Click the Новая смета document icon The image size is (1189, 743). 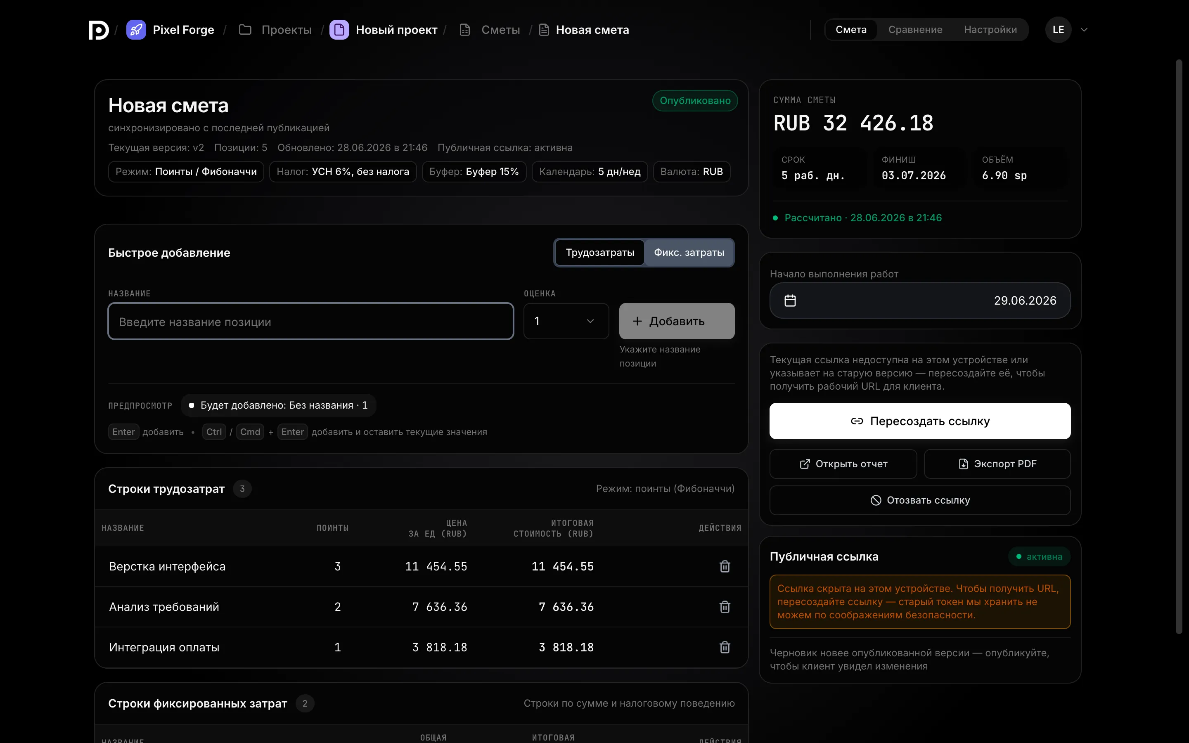click(x=544, y=30)
